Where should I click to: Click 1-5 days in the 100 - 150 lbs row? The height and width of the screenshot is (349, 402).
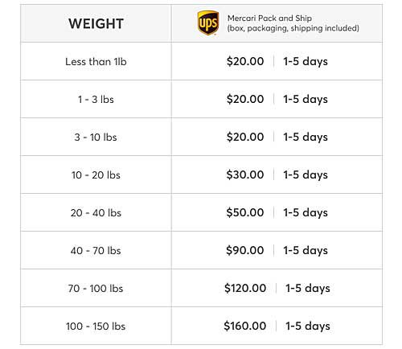pos(308,326)
